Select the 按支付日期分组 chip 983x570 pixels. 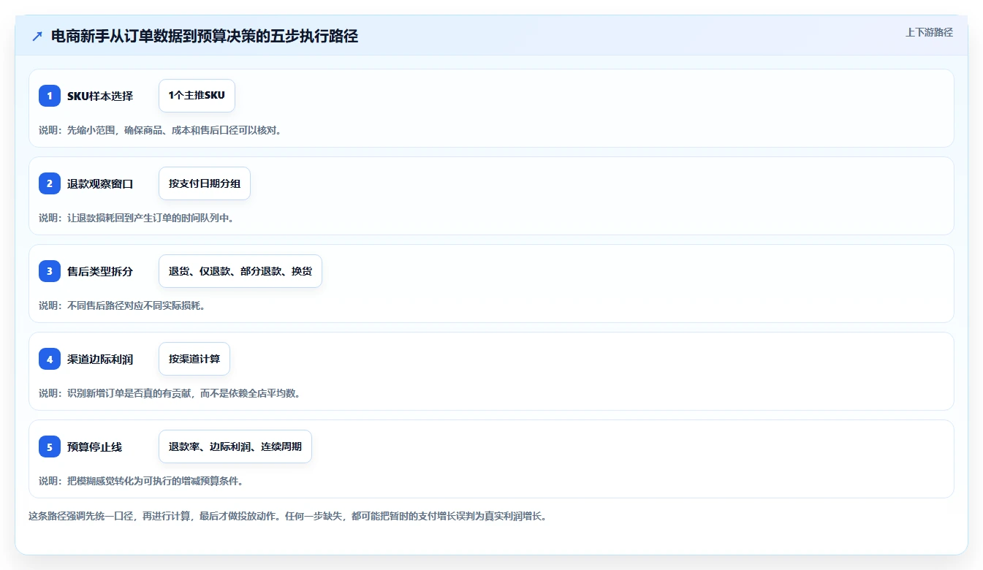tap(205, 183)
